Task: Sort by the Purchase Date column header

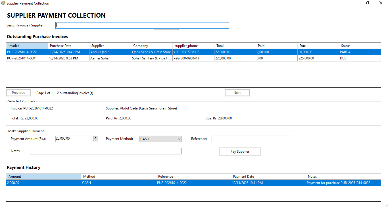Action: pyautogui.click(x=68, y=46)
